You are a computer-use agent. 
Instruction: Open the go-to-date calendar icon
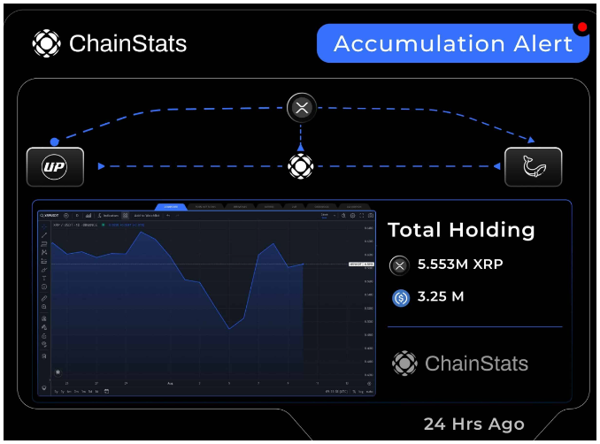click(106, 391)
